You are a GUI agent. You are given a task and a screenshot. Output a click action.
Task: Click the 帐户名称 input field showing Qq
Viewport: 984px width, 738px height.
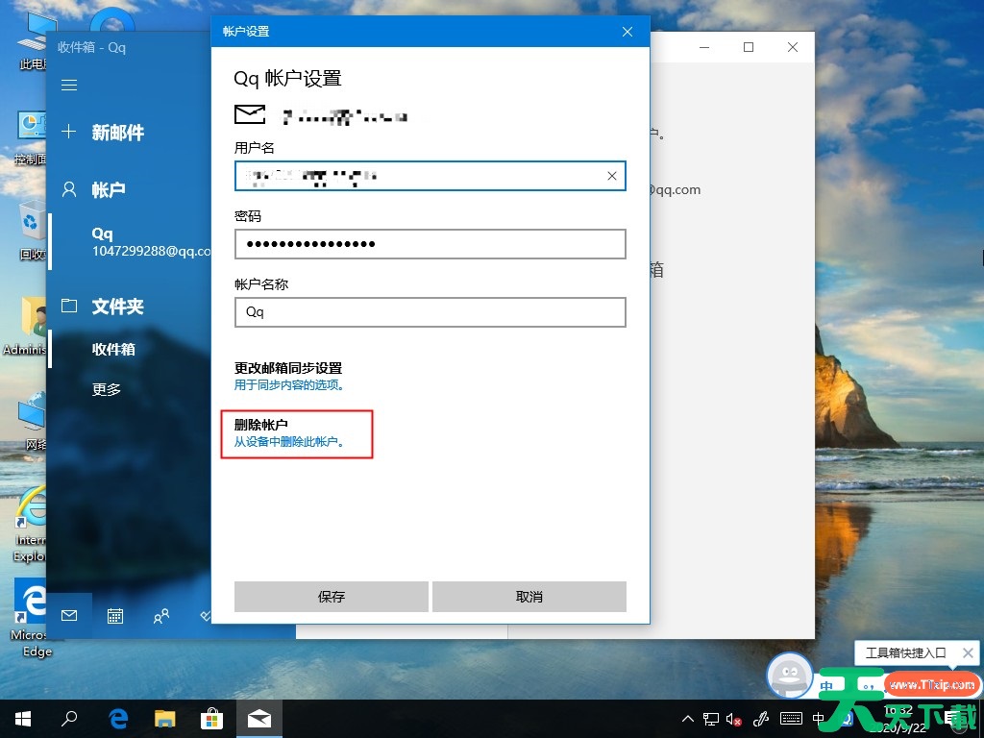pos(430,312)
